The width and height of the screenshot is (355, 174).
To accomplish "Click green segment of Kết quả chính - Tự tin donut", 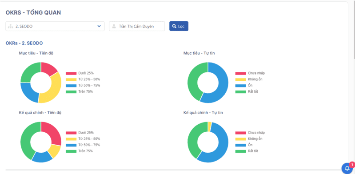I will coord(193,140).
